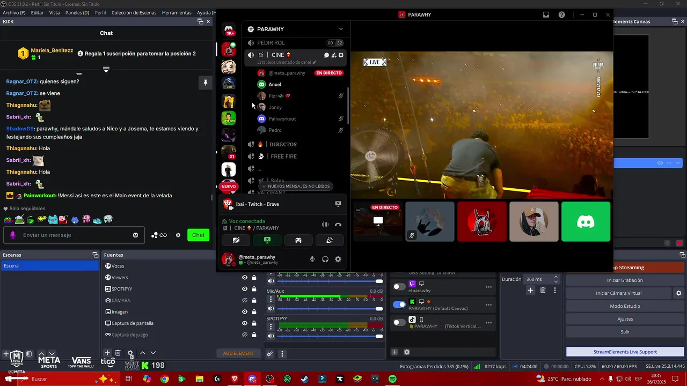Open Kick chat settings gear
The image size is (687, 386).
click(178, 235)
